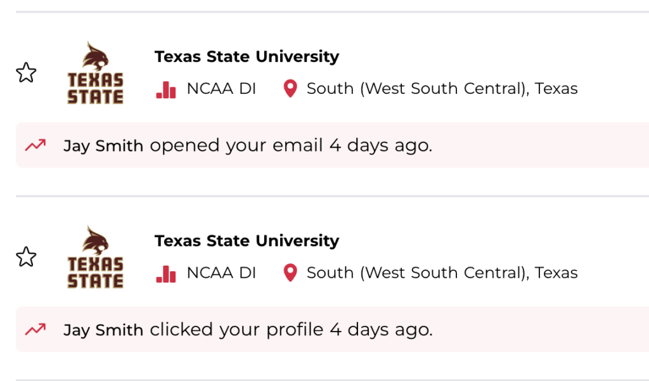Click the red location pin in profile-clicked card
This screenshot has height=381, width=649.
point(290,273)
